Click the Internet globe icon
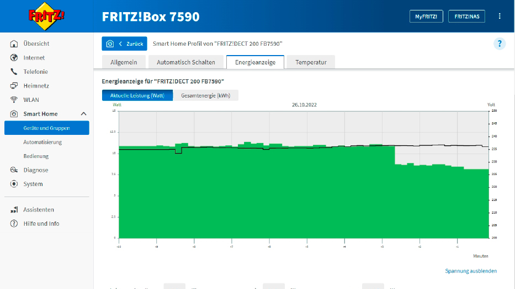 pos(14,58)
